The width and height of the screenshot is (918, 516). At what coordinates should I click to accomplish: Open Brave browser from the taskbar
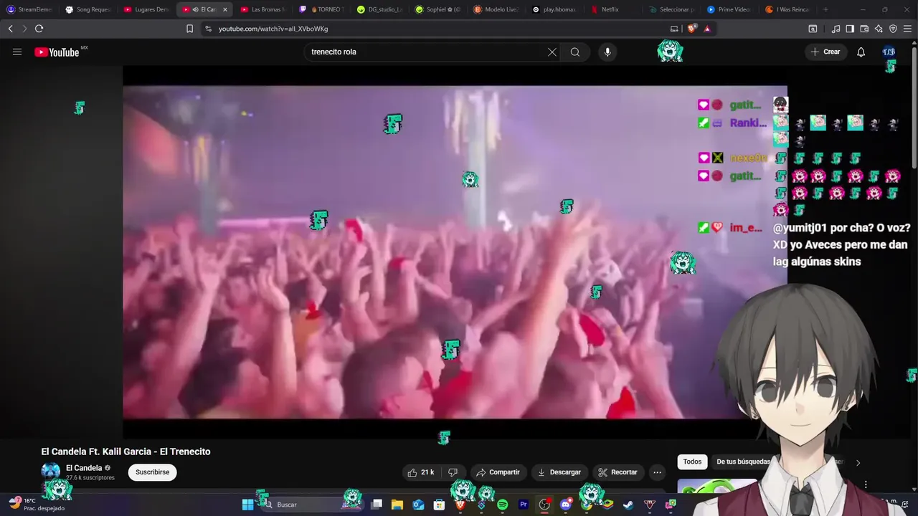(x=460, y=505)
